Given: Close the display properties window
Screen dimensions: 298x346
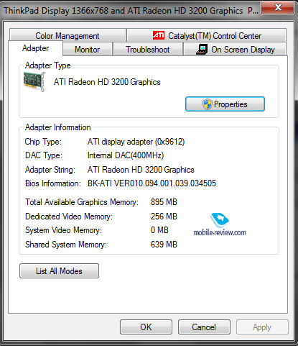Looking at the screenshot, I should 278,8.
